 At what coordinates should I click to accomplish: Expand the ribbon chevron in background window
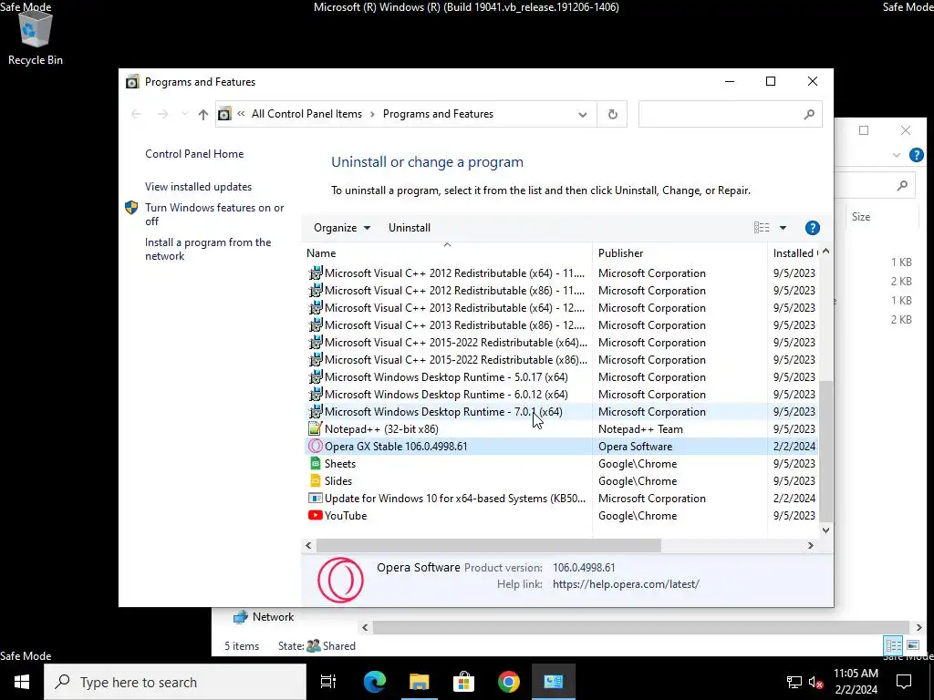(896, 155)
